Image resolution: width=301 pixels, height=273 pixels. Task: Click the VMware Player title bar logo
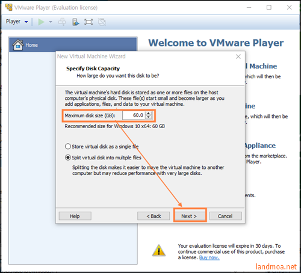(8, 7)
